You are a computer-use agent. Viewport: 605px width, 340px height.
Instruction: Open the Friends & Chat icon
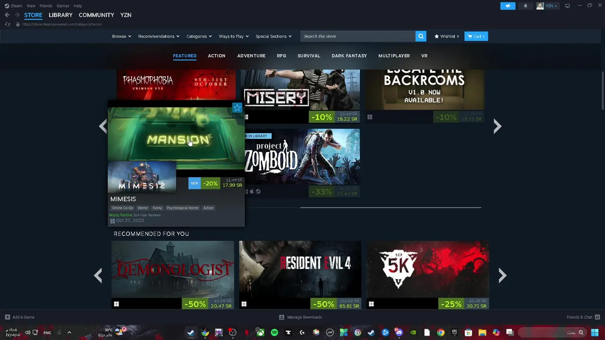pos(597,317)
